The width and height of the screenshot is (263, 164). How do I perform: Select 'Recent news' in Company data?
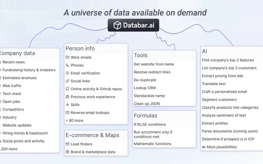14,62
